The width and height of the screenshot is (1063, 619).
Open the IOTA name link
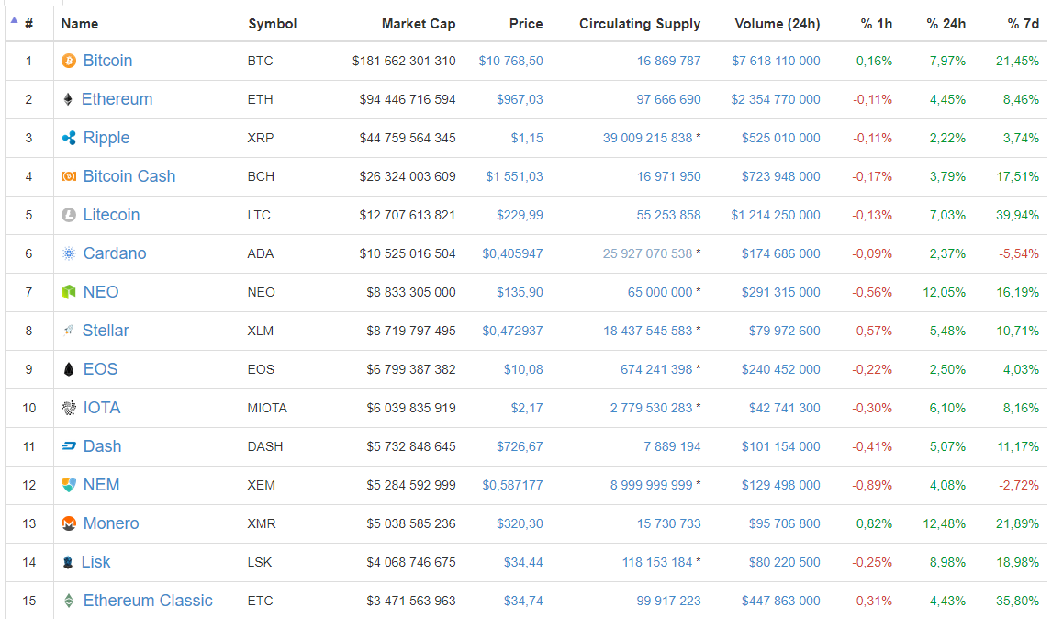(102, 408)
